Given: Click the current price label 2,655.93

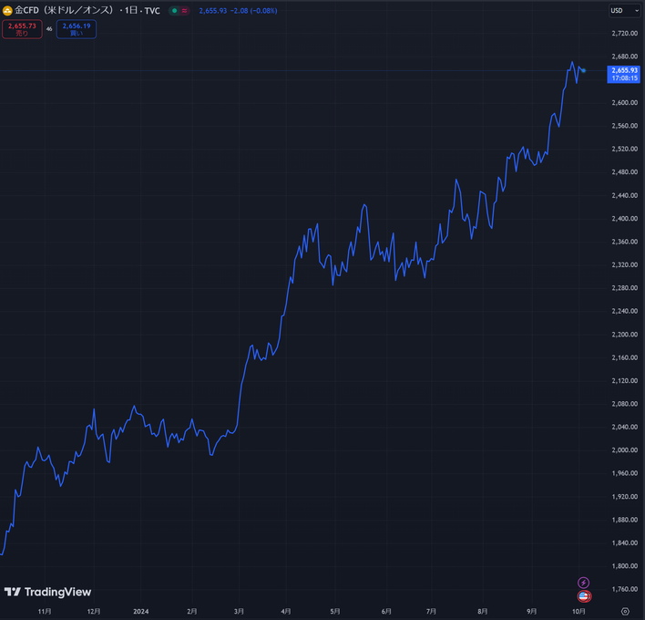Looking at the screenshot, I should coord(624,70).
